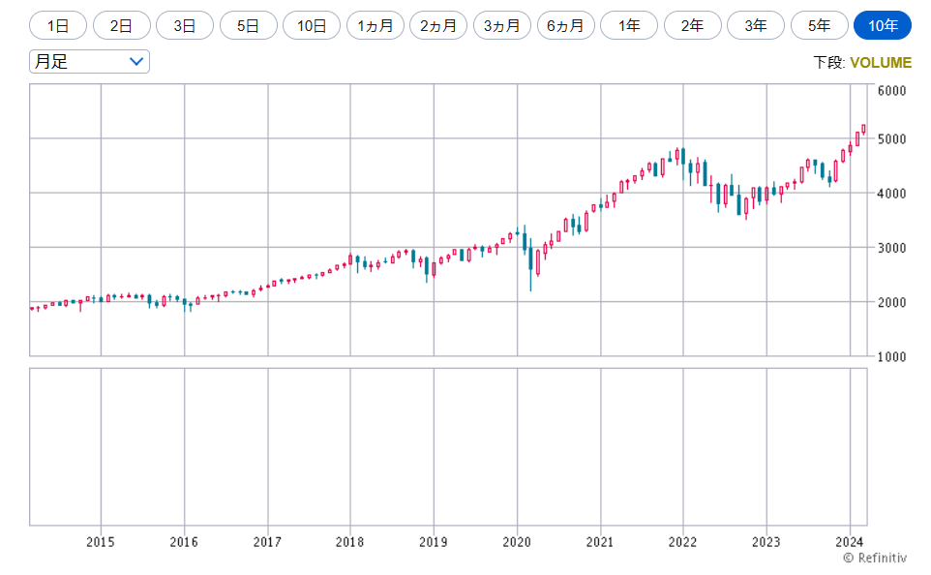Switch chart range to 2日
The image size is (931, 575).
point(121,25)
